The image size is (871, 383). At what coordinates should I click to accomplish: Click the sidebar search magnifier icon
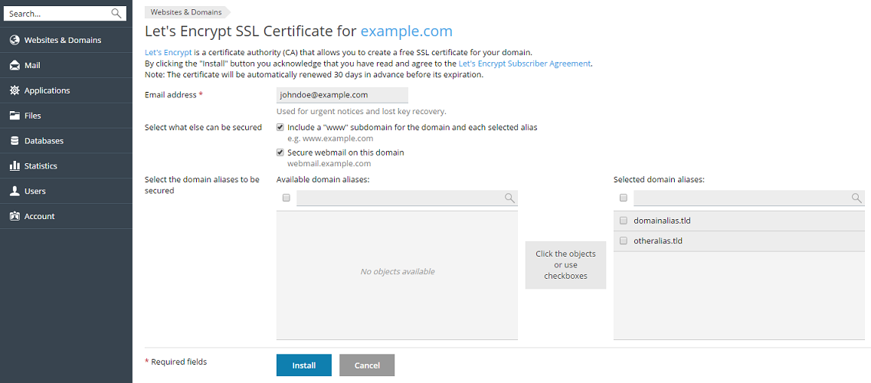click(x=116, y=13)
